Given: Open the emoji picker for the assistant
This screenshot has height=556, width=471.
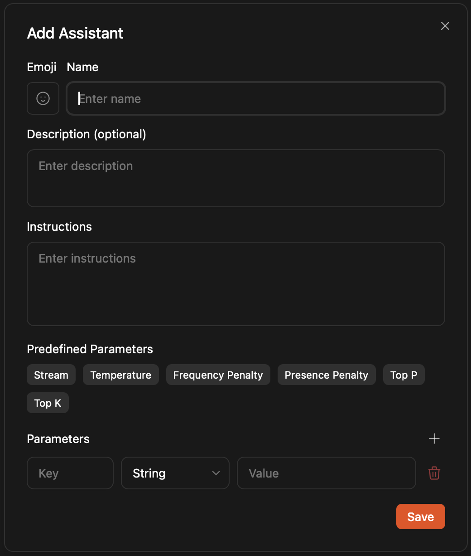Looking at the screenshot, I should [43, 98].
